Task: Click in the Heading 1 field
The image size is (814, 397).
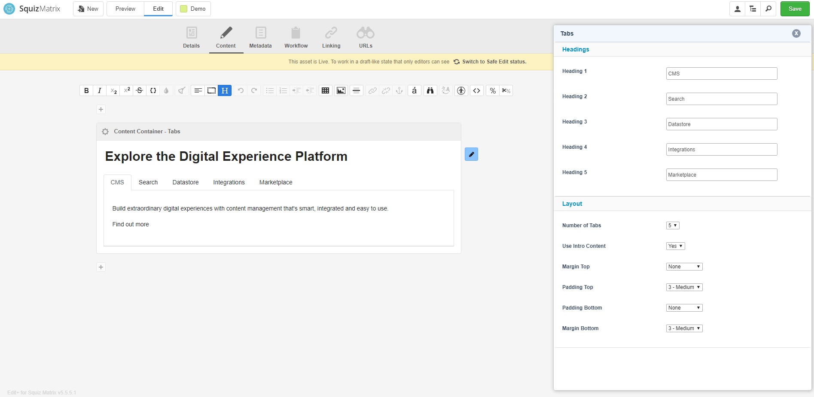Action: pos(722,73)
